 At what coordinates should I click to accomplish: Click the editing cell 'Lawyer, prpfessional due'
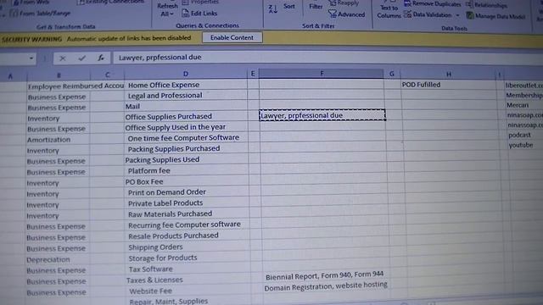[322, 115]
